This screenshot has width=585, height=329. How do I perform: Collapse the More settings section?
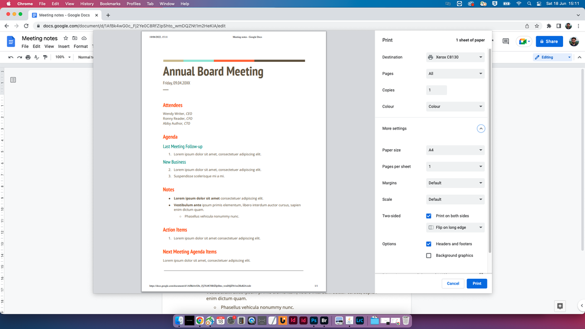[x=481, y=128]
